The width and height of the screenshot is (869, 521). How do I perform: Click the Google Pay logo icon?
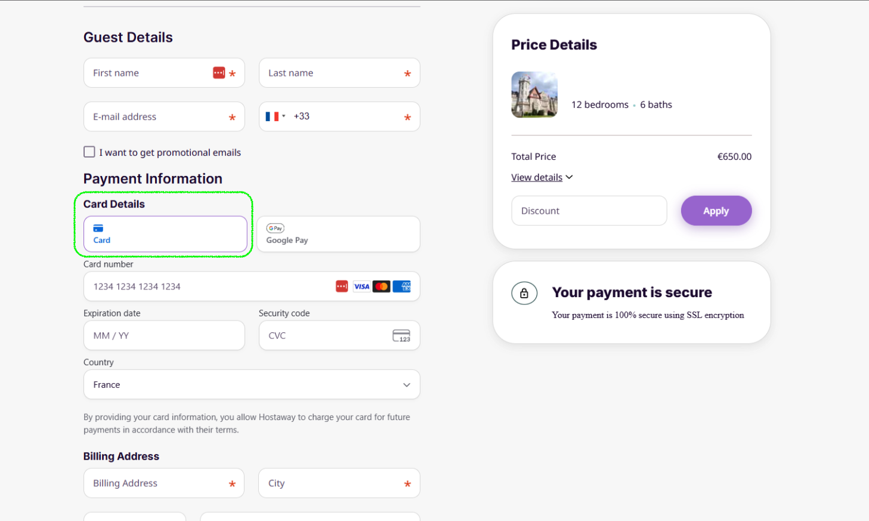point(275,228)
